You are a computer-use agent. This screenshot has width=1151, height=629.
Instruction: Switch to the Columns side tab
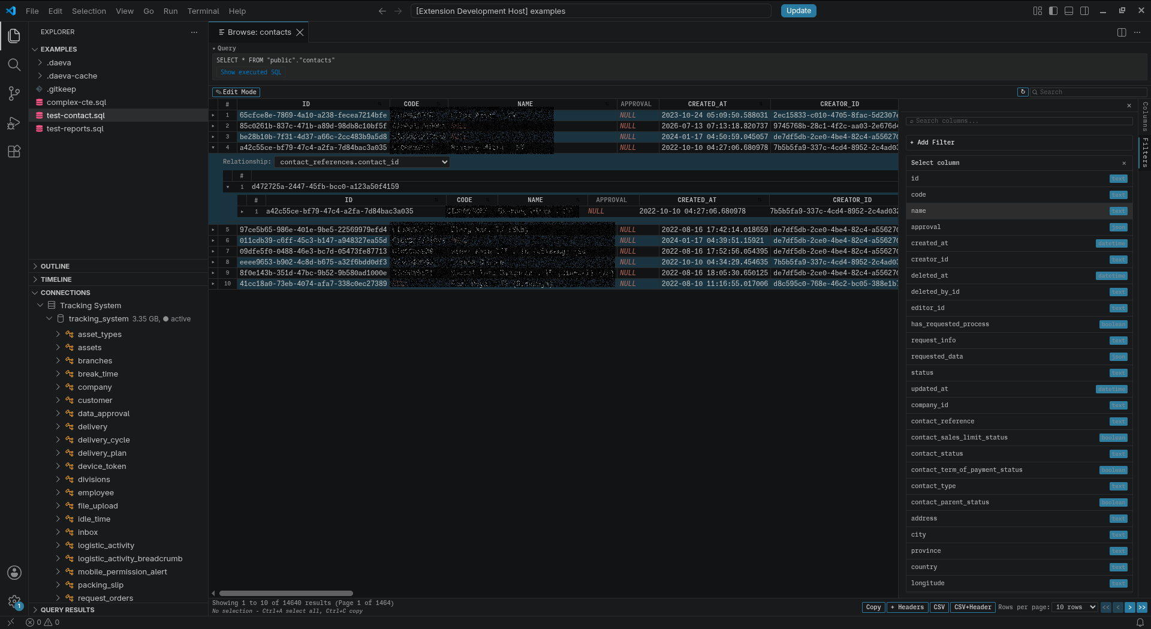[x=1145, y=116]
